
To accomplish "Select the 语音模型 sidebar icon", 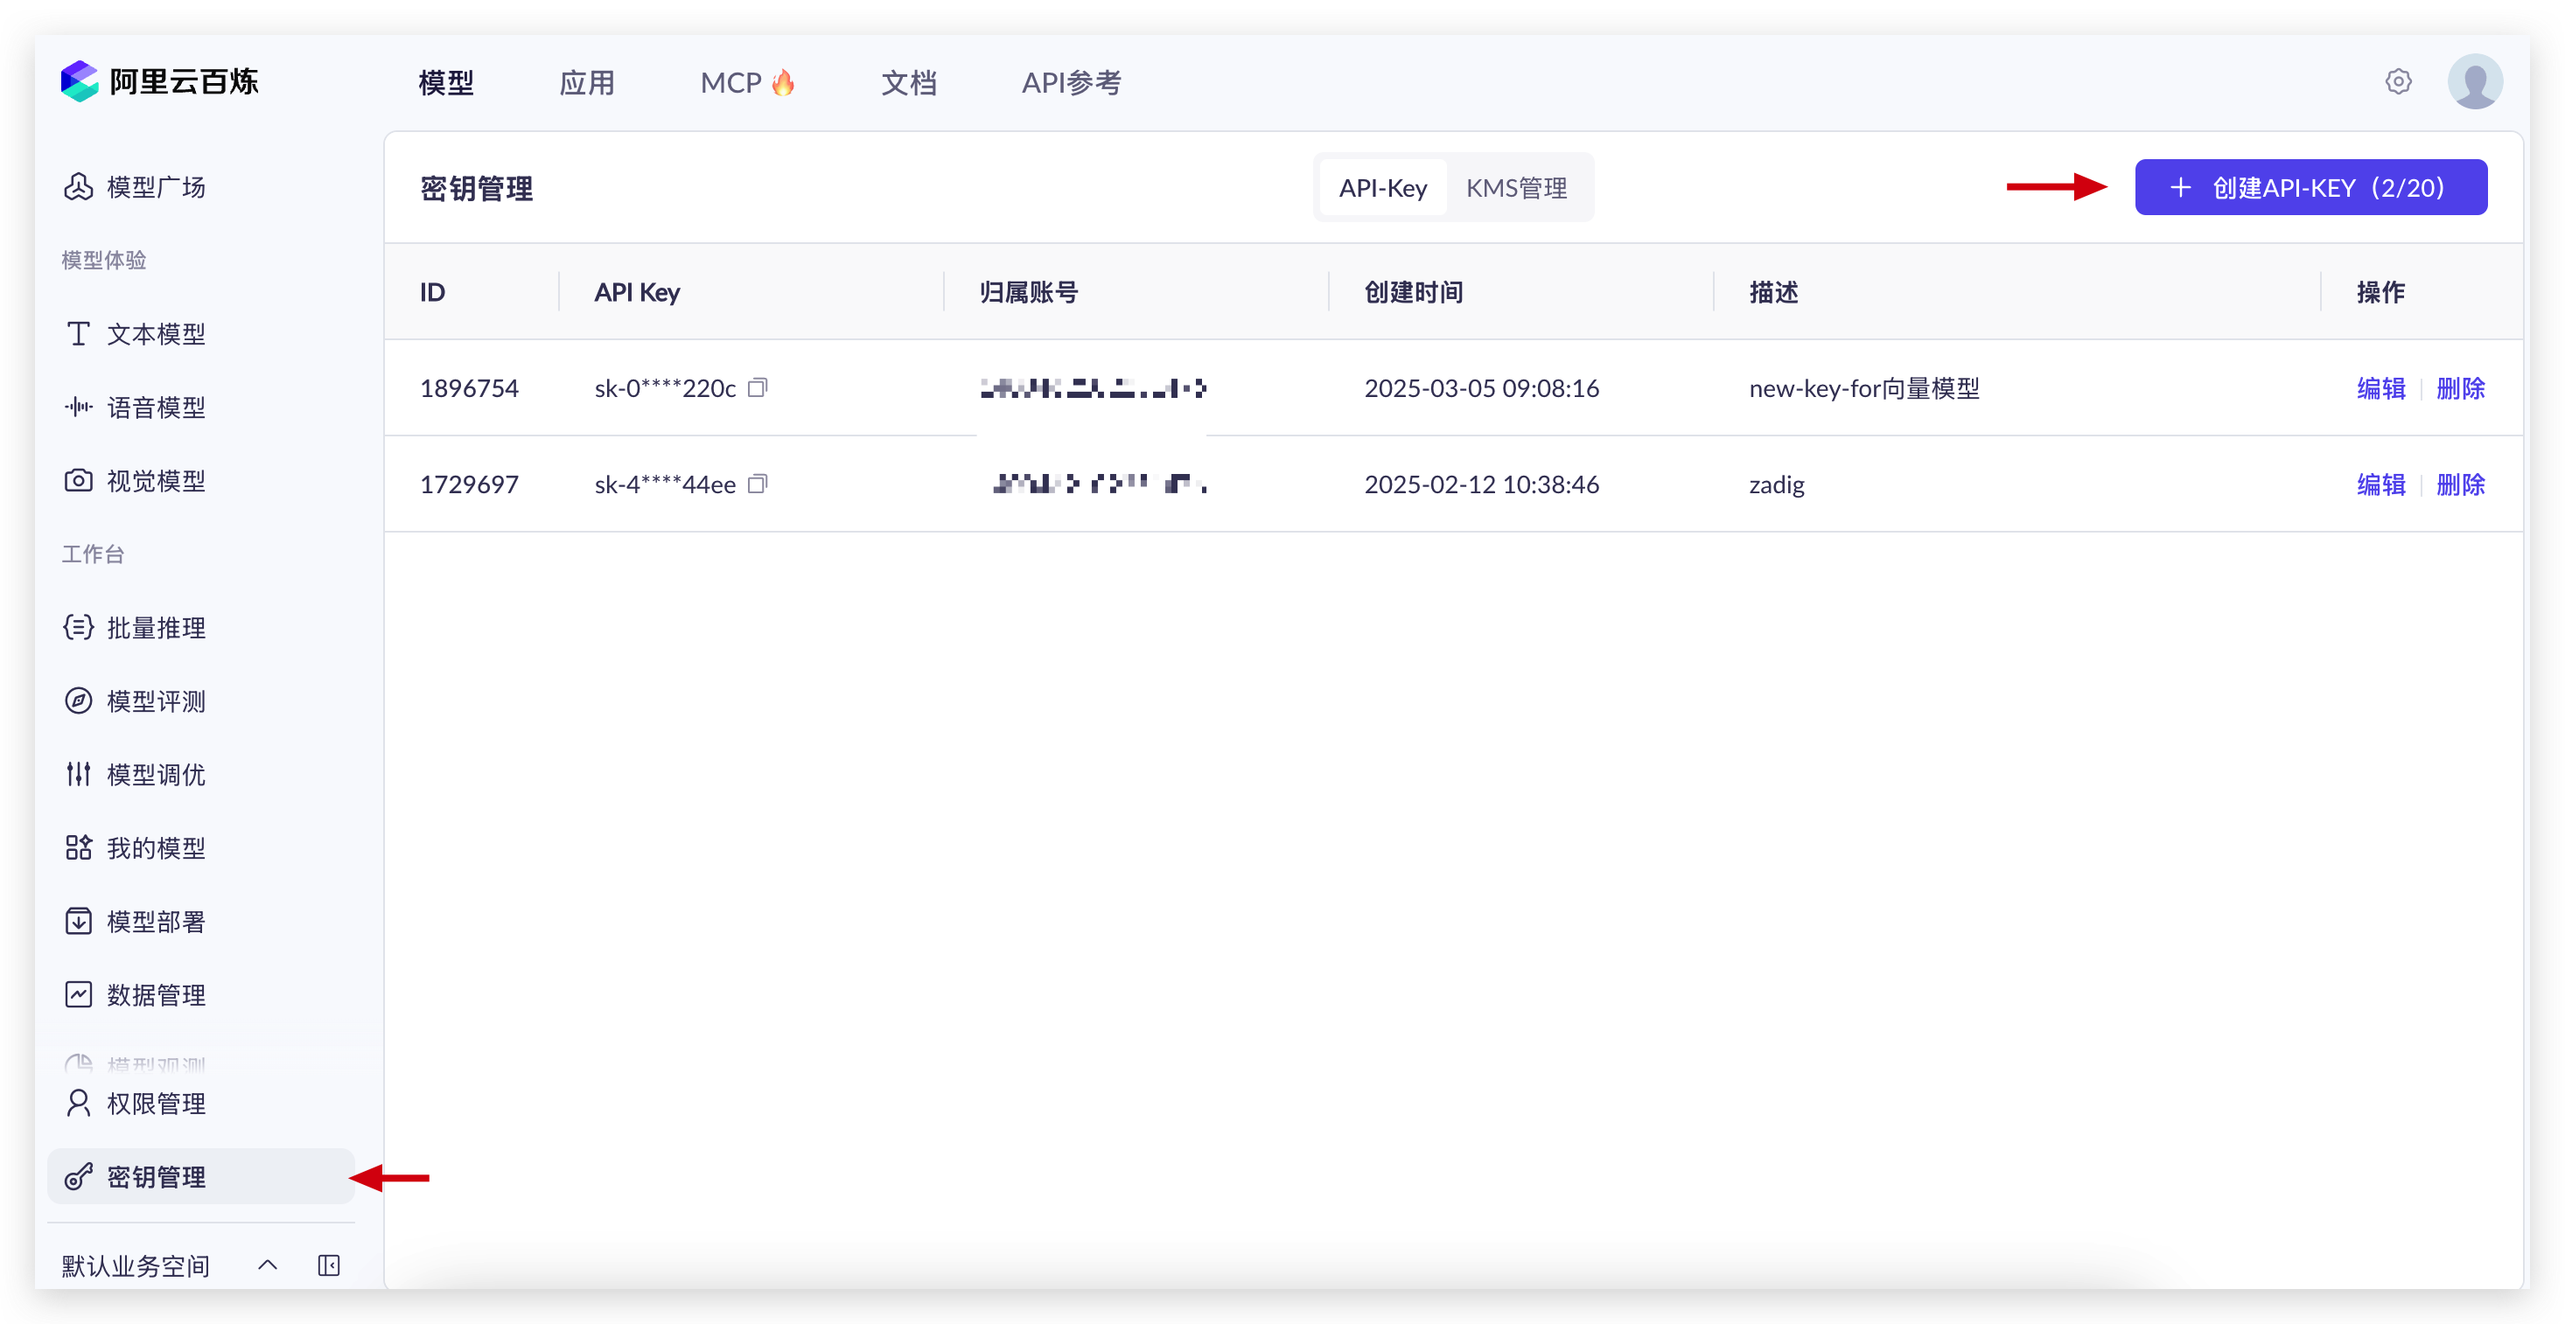I will [79, 406].
